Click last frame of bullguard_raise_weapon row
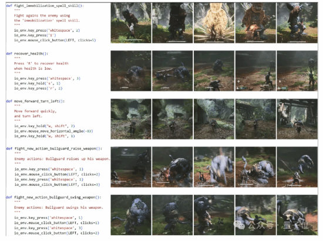 [x=297, y=167]
